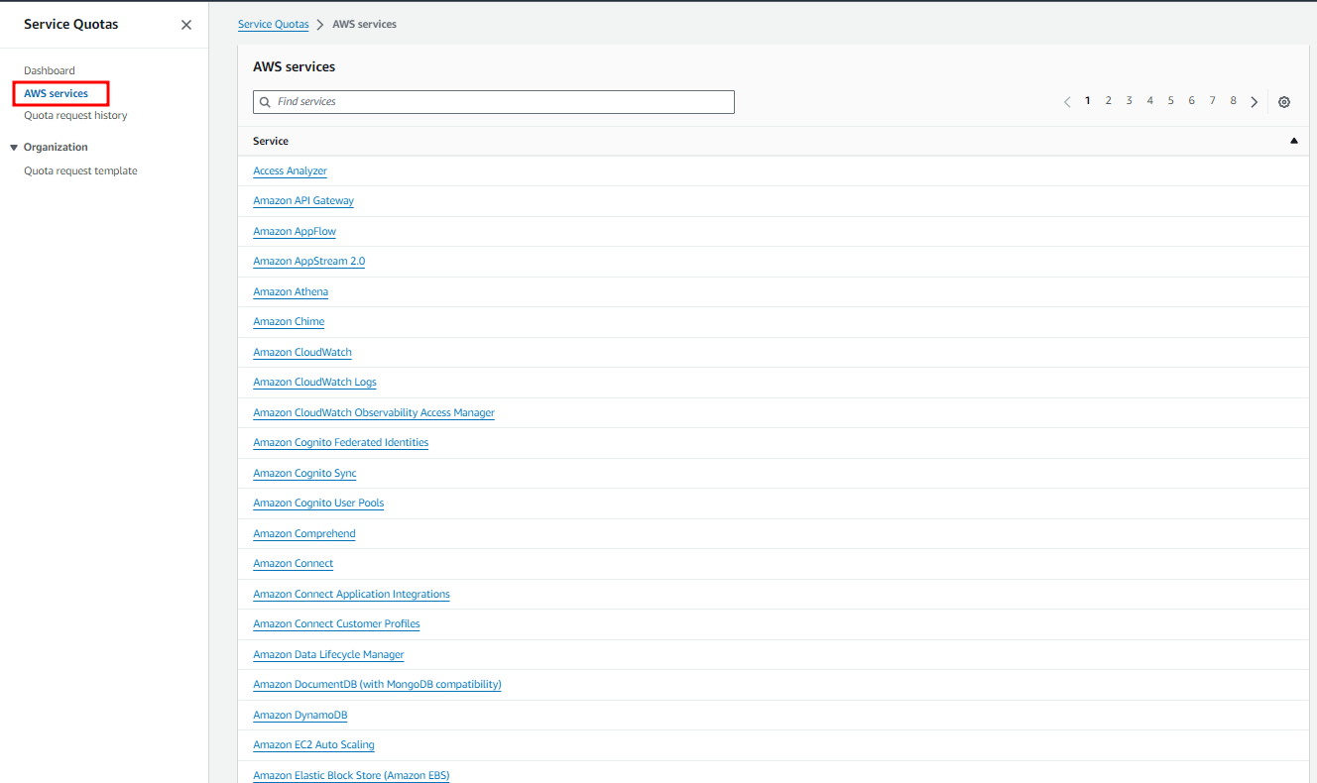Image resolution: width=1317 pixels, height=783 pixels.
Task: Go to page 7
Action: point(1213,101)
